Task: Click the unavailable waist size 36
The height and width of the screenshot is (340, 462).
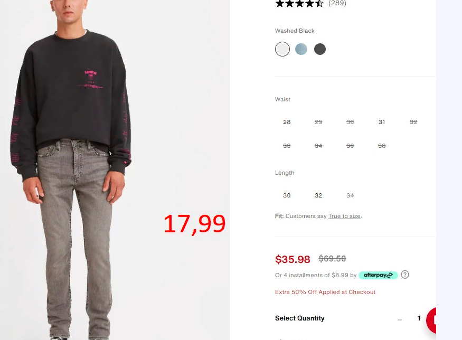Action: point(350,146)
